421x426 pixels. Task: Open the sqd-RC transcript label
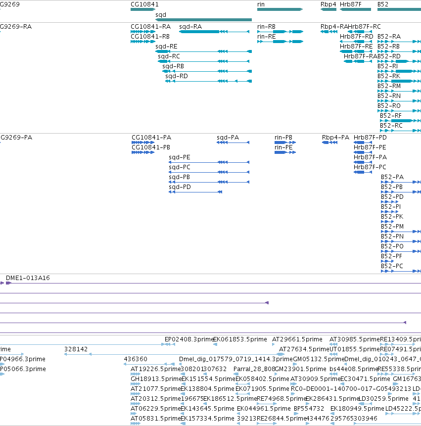169,56
